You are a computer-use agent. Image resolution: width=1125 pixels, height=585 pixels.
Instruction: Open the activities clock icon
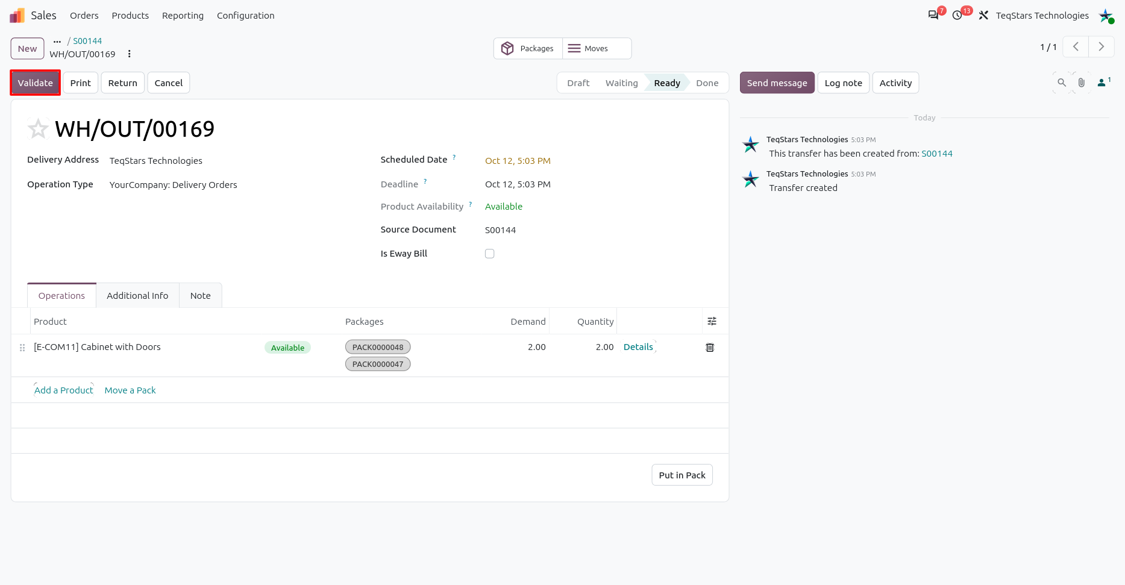tap(957, 15)
